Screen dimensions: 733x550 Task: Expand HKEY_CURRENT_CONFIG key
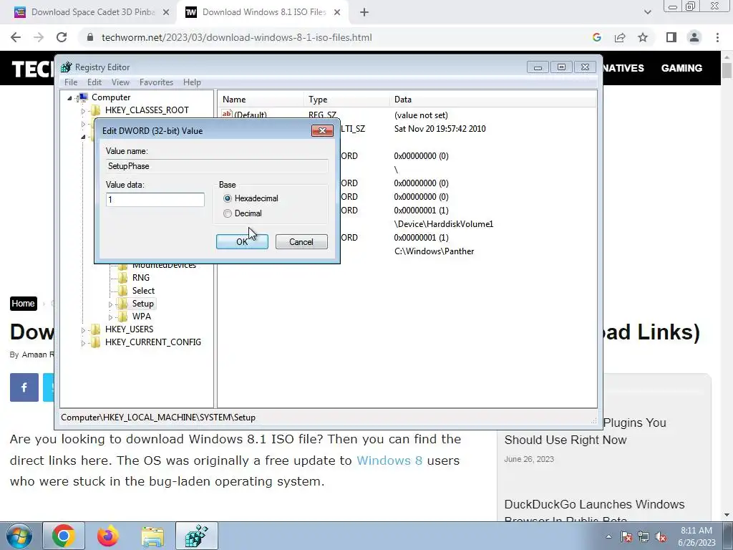click(83, 343)
